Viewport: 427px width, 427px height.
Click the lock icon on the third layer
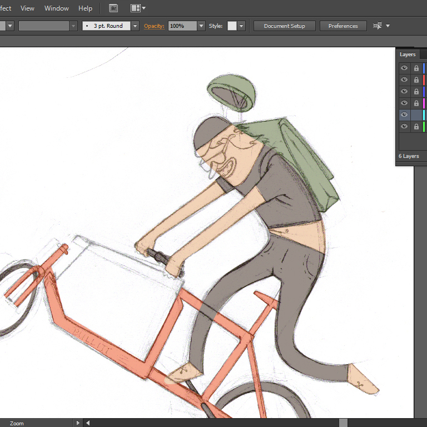[416, 92]
